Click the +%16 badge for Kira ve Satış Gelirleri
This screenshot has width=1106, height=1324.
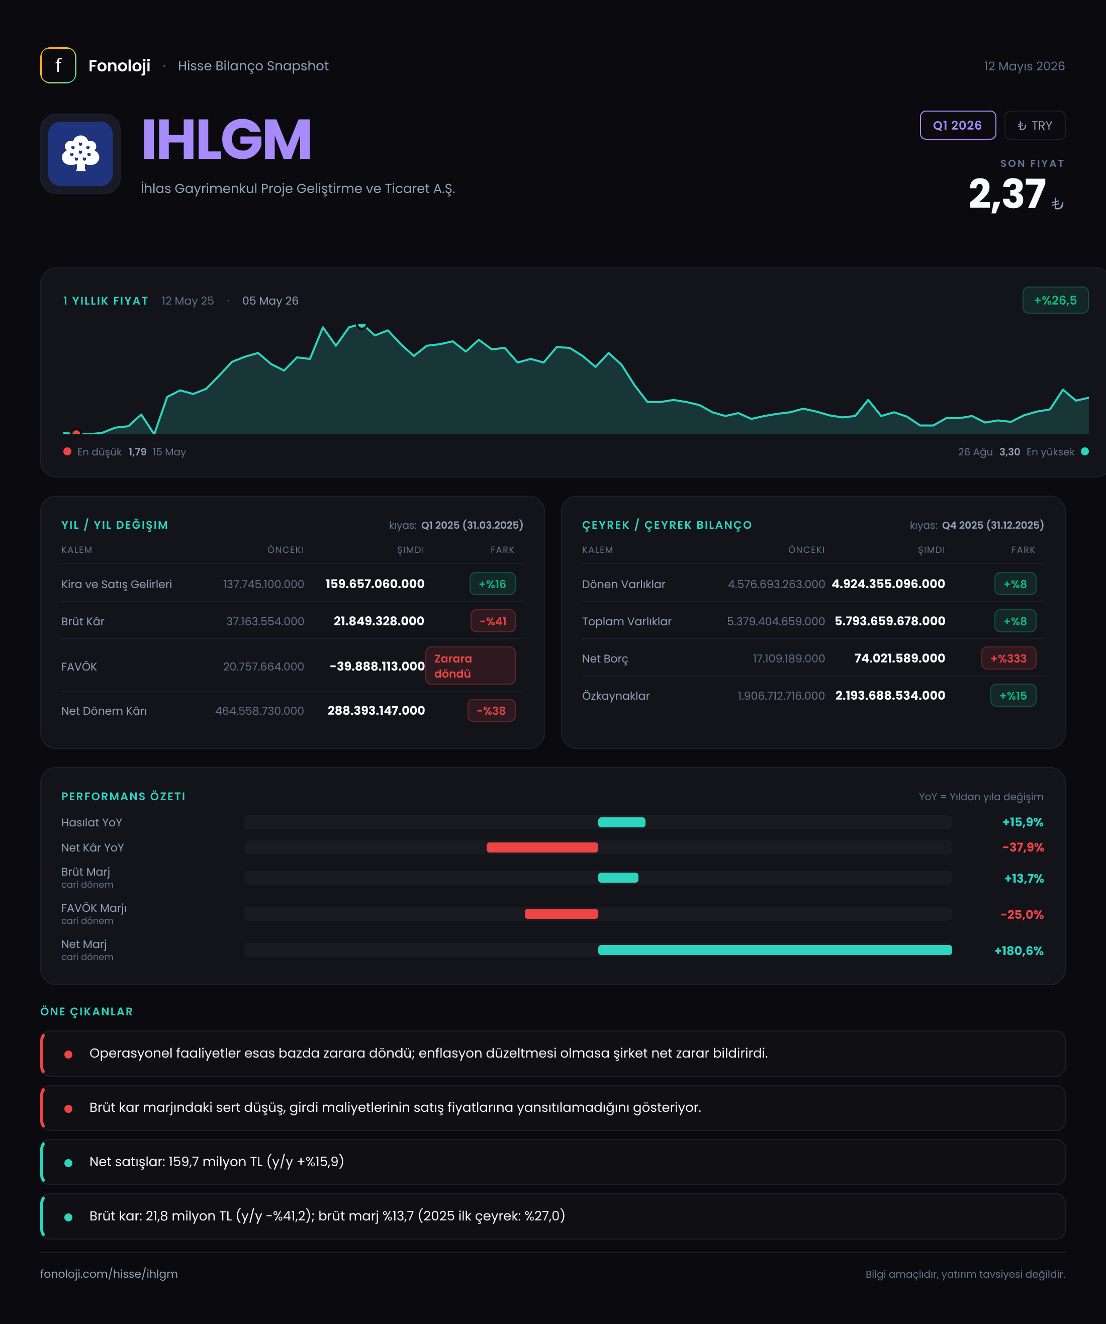click(x=493, y=584)
